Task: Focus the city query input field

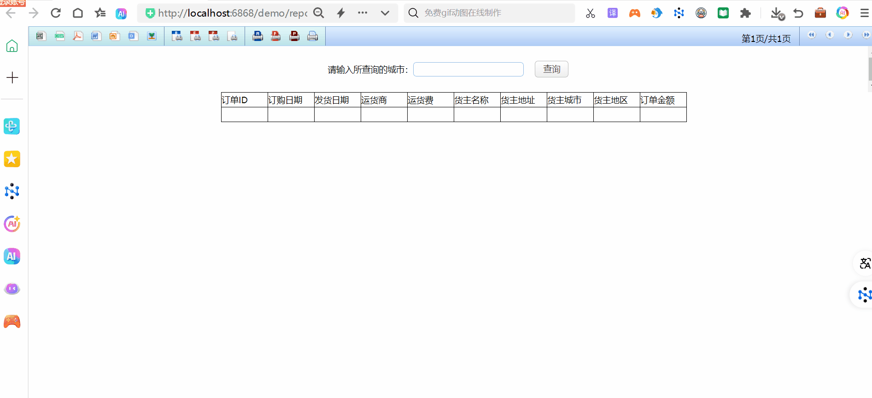Action: (468, 70)
